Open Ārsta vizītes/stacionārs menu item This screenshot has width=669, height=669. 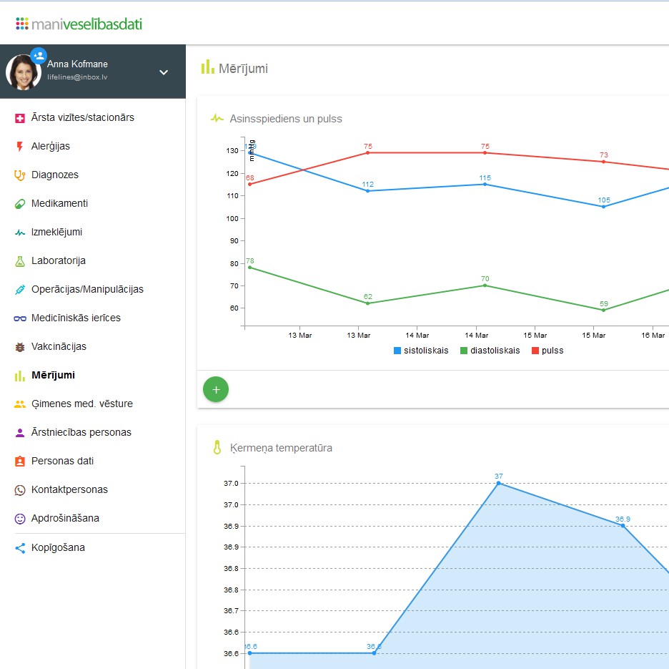[x=82, y=117]
